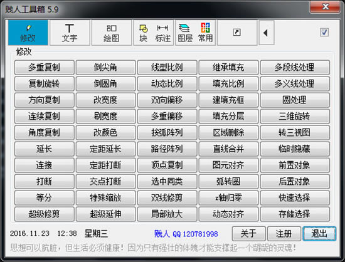Click the 多段线处理 button
The height and width of the screenshot is (262, 345).
(295, 67)
